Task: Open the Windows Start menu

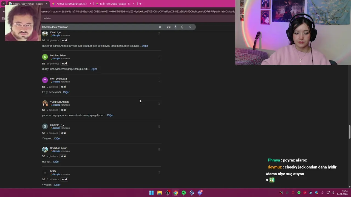Action: point(151,193)
